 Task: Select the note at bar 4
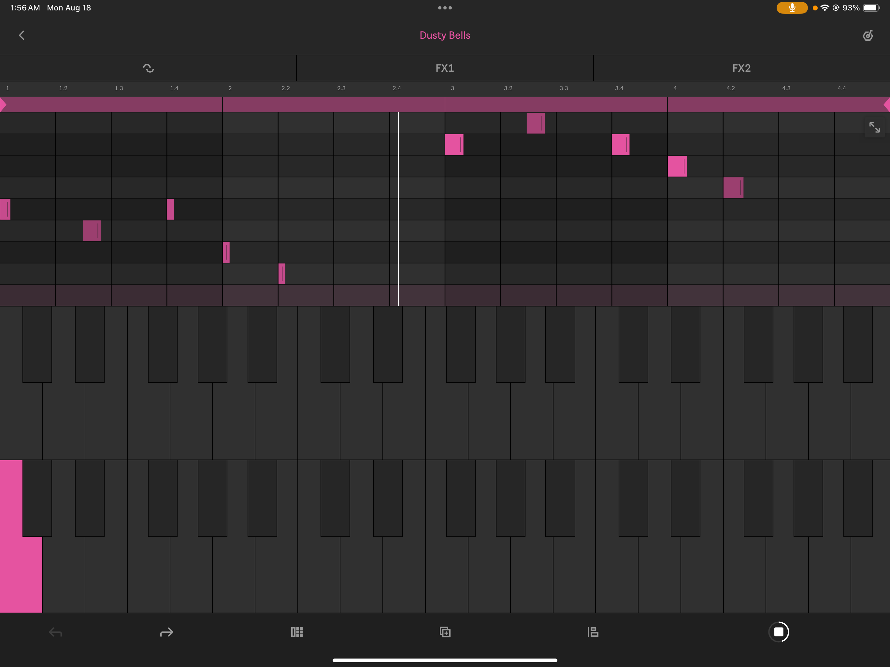click(677, 166)
